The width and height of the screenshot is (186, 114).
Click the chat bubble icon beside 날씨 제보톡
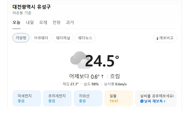[142, 101]
